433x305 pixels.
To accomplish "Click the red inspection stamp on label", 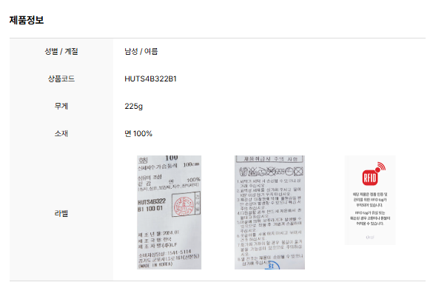I will (184, 206).
